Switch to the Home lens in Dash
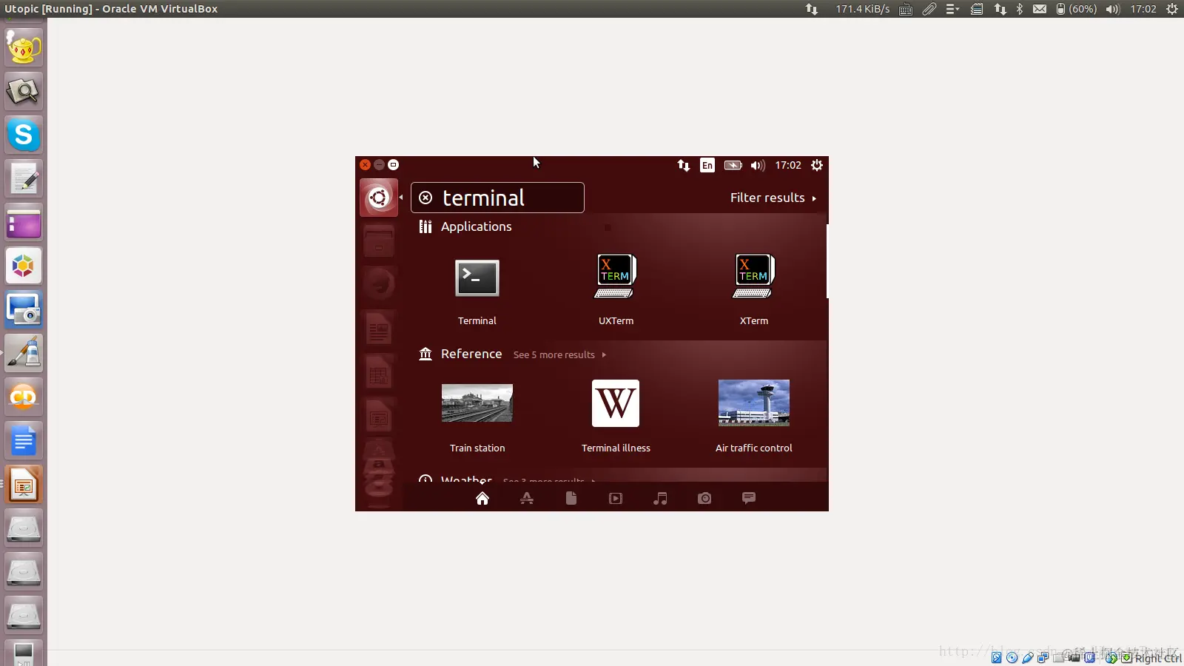Screen dimensions: 1184x666 click(482, 498)
